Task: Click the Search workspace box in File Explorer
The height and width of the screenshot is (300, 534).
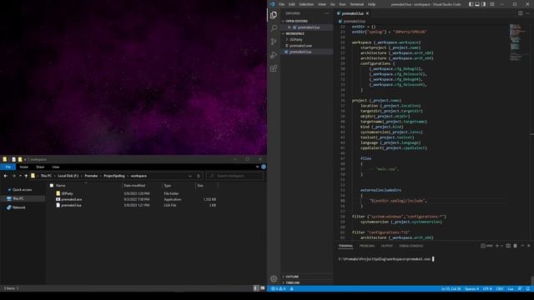Action: coord(235,176)
